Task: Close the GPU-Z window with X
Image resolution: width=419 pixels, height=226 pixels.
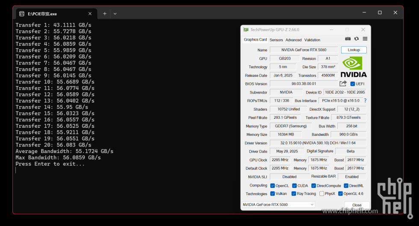Action: tap(363, 29)
